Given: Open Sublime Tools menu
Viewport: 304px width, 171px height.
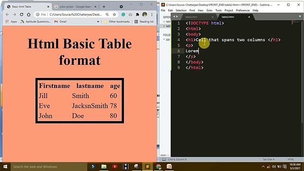Looking at the screenshot, I should coord(218,10).
